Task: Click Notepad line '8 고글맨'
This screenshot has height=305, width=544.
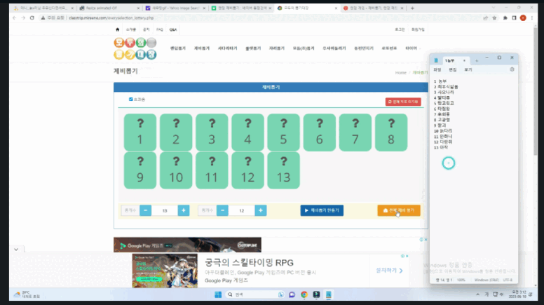Action: [442, 120]
